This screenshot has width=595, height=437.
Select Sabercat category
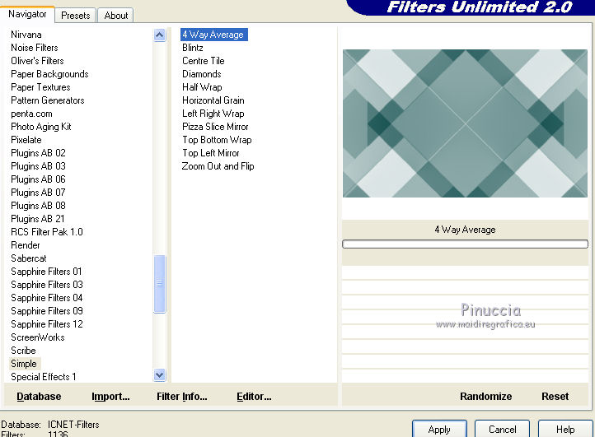tap(29, 258)
